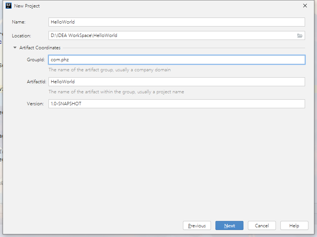317x237 pixels.
Task: Open Help for the New Project dialog
Action: [294, 225]
